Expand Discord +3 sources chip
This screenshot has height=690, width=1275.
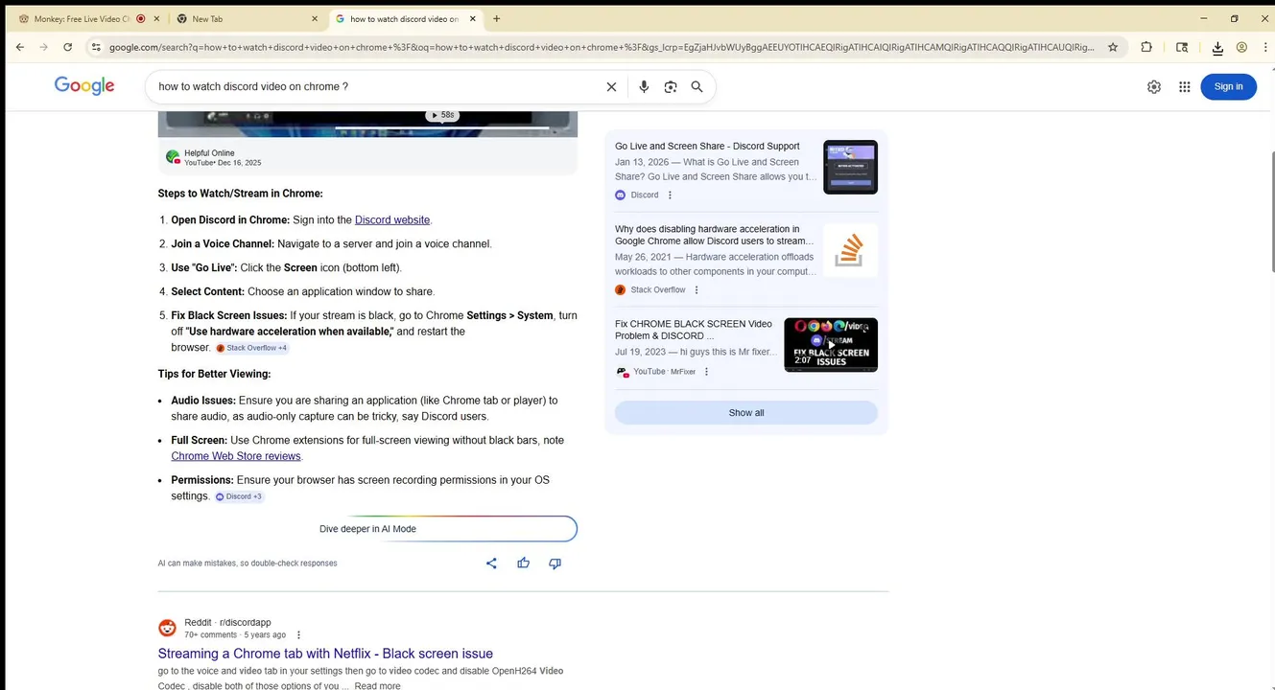[x=239, y=496]
